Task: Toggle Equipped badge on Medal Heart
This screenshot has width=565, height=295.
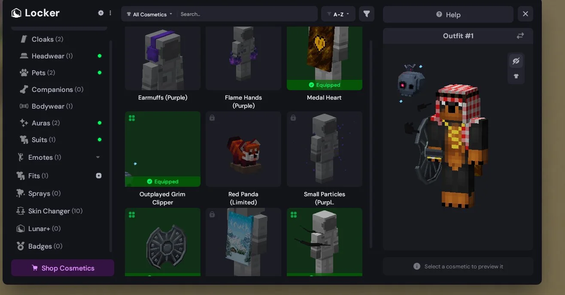Action: [324, 85]
